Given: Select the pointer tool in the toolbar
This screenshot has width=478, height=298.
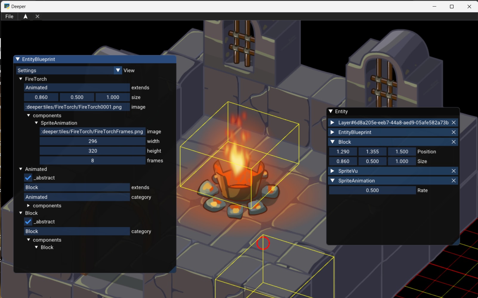Looking at the screenshot, I should [x=25, y=16].
